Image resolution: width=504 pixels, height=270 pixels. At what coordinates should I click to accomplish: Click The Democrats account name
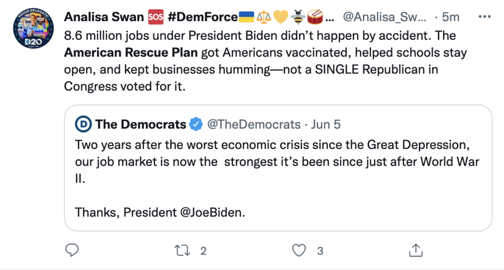pos(141,124)
